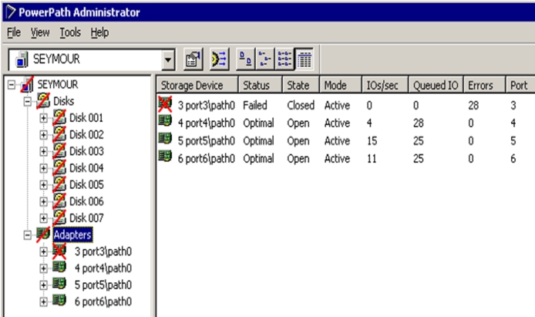Image resolution: width=535 pixels, height=317 pixels.
Task: Open the View menu
Action: 40,32
